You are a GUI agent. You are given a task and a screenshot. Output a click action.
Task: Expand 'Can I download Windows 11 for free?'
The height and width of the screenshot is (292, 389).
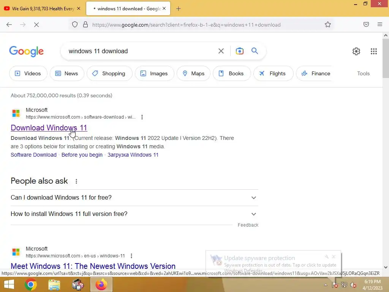[x=134, y=198]
